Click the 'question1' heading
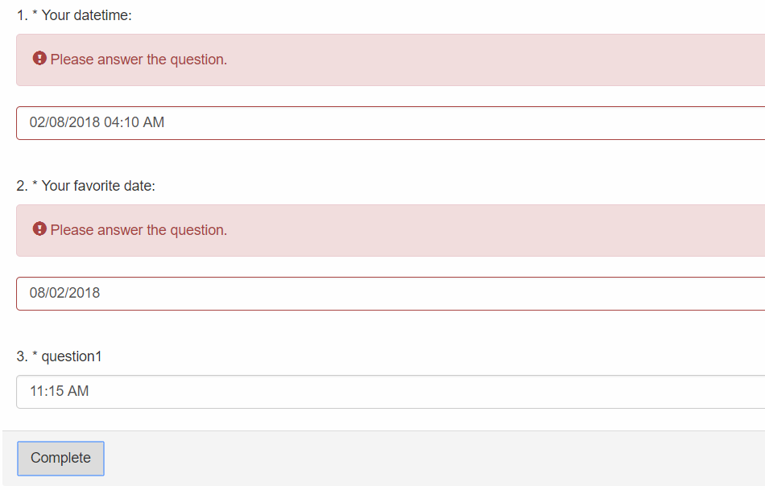Image resolution: width=765 pixels, height=490 pixels. coord(72,356)
